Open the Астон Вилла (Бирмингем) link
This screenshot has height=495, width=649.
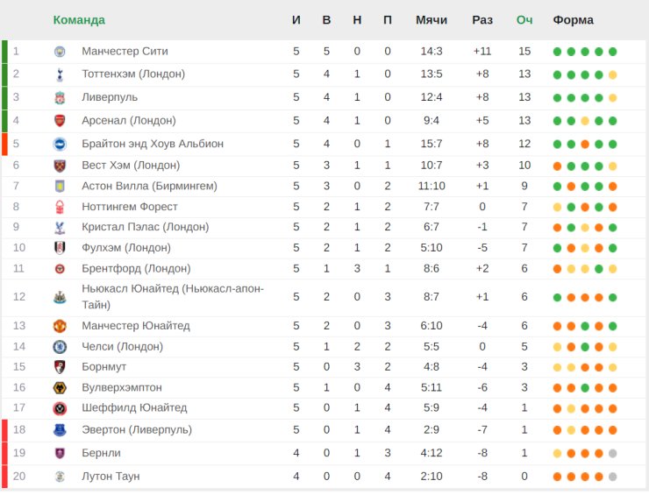click(x=149, y=186)
